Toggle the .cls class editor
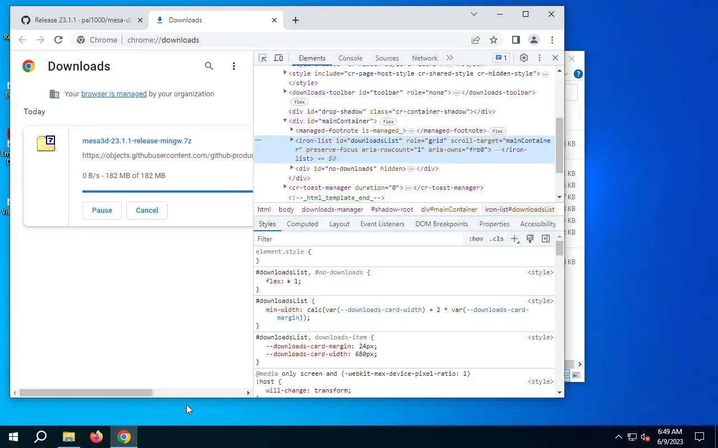 [496, 239]
